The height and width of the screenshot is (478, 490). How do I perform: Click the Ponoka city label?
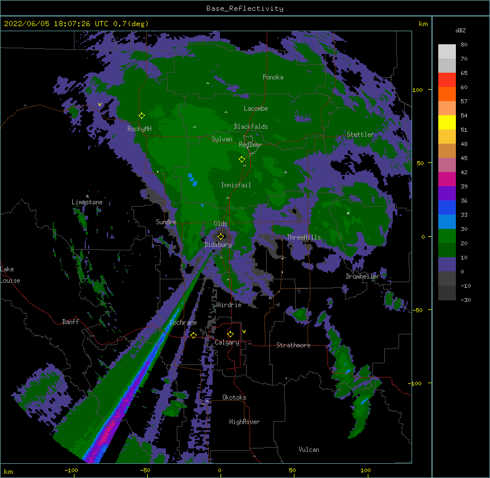(273, 77)
